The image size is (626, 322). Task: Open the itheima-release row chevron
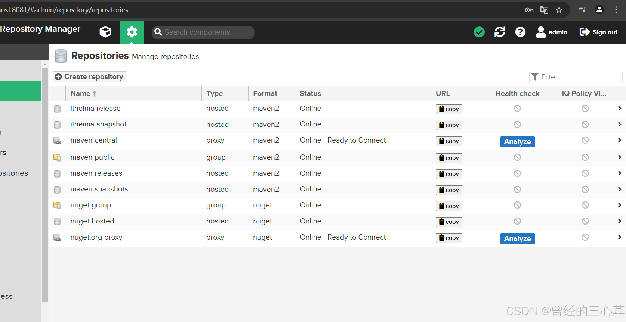pos(619,109)
